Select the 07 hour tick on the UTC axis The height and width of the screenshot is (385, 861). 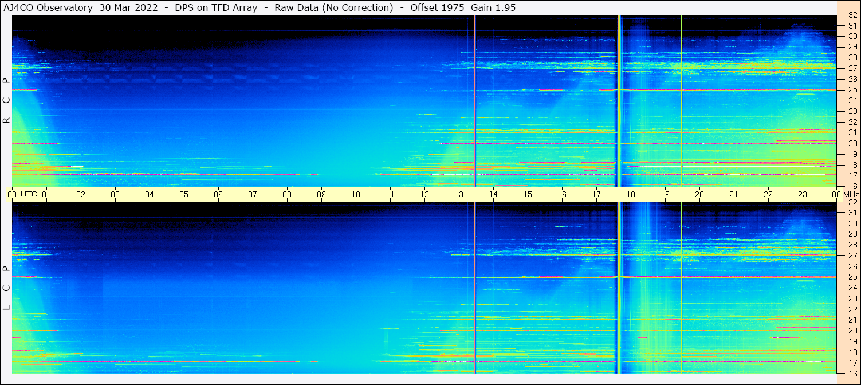pyautogui.click(x=253, y=194)
